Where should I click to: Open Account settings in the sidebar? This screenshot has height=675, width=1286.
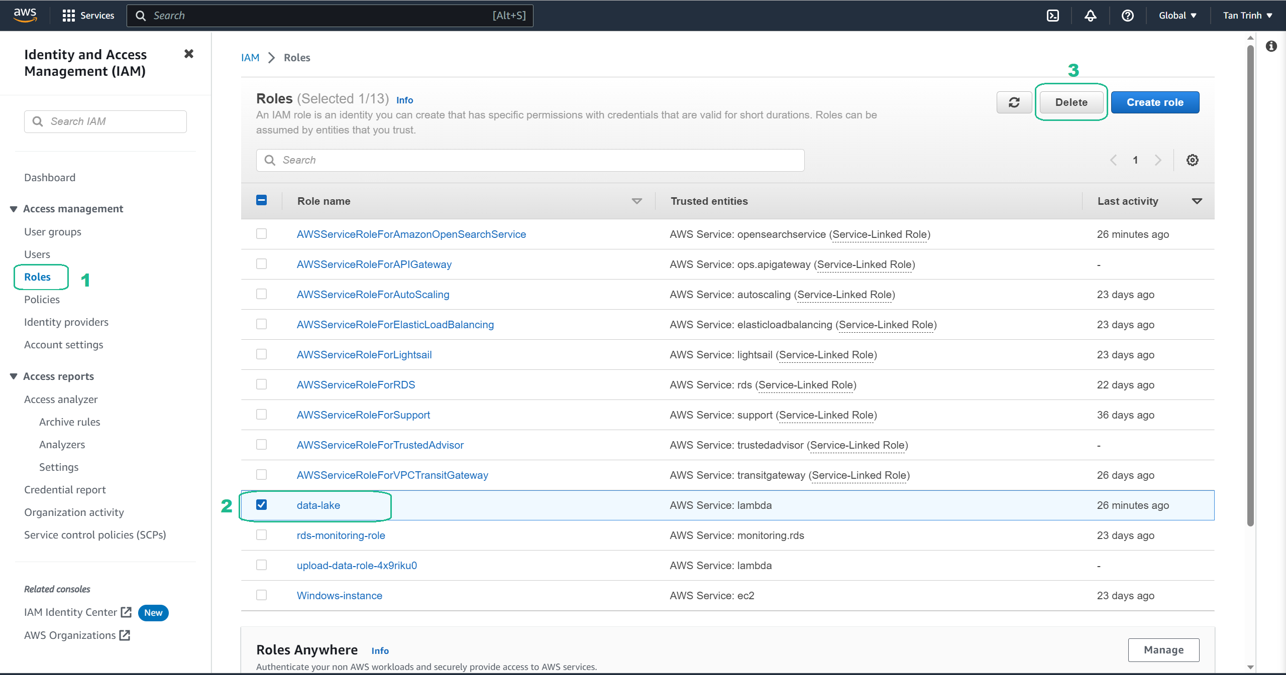click(64, 345)
